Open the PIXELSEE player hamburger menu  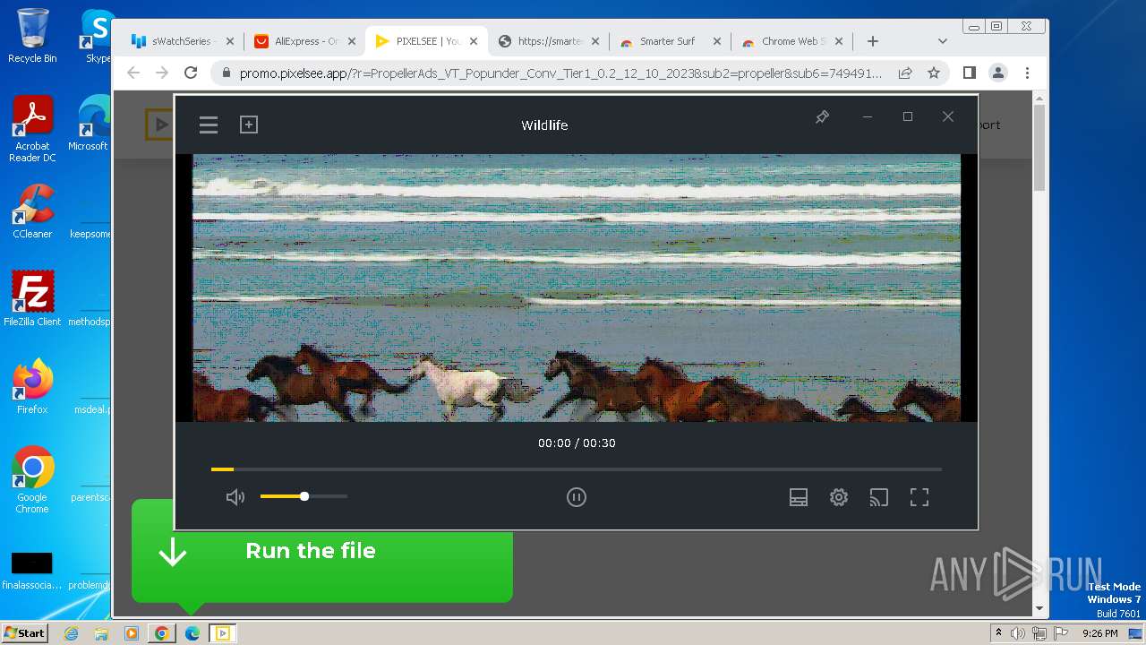tap(209, 125)
